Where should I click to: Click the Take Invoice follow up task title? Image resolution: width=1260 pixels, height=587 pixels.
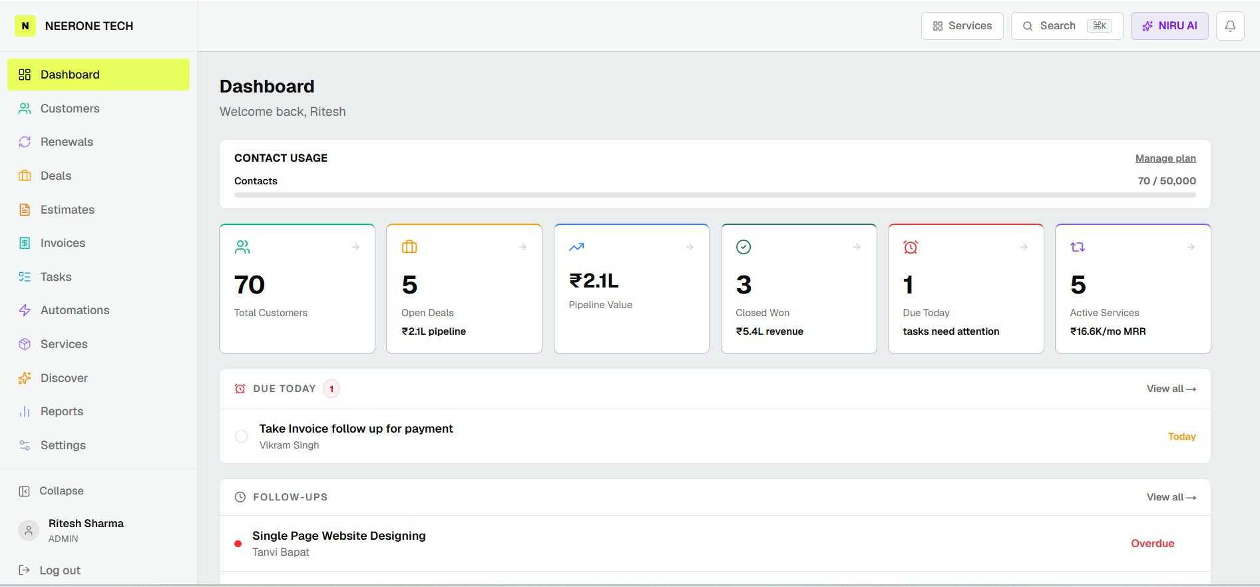point(356,429)
